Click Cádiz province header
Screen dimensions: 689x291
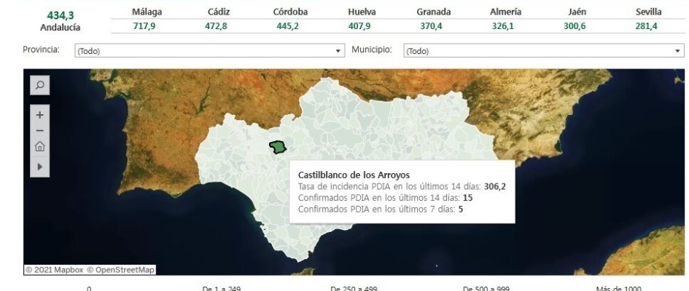click(x=219, y=12)
